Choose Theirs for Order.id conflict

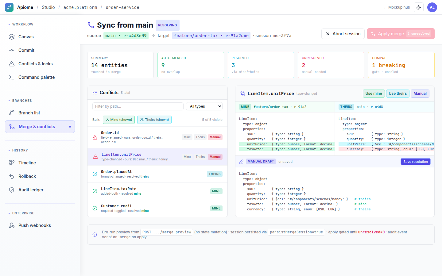tap(200, 137)
